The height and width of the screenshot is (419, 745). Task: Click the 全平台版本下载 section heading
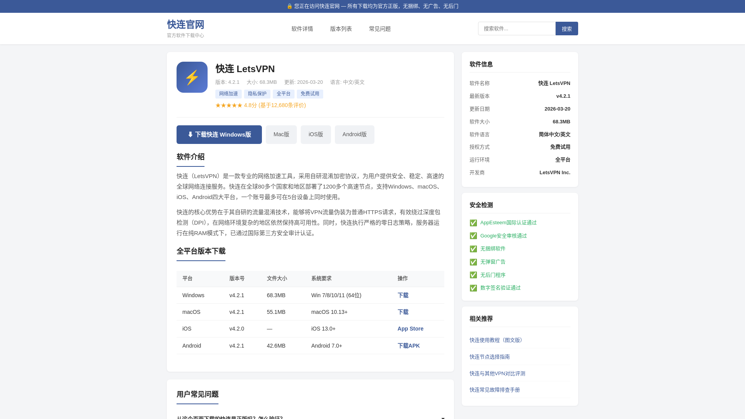click(201, 251)
